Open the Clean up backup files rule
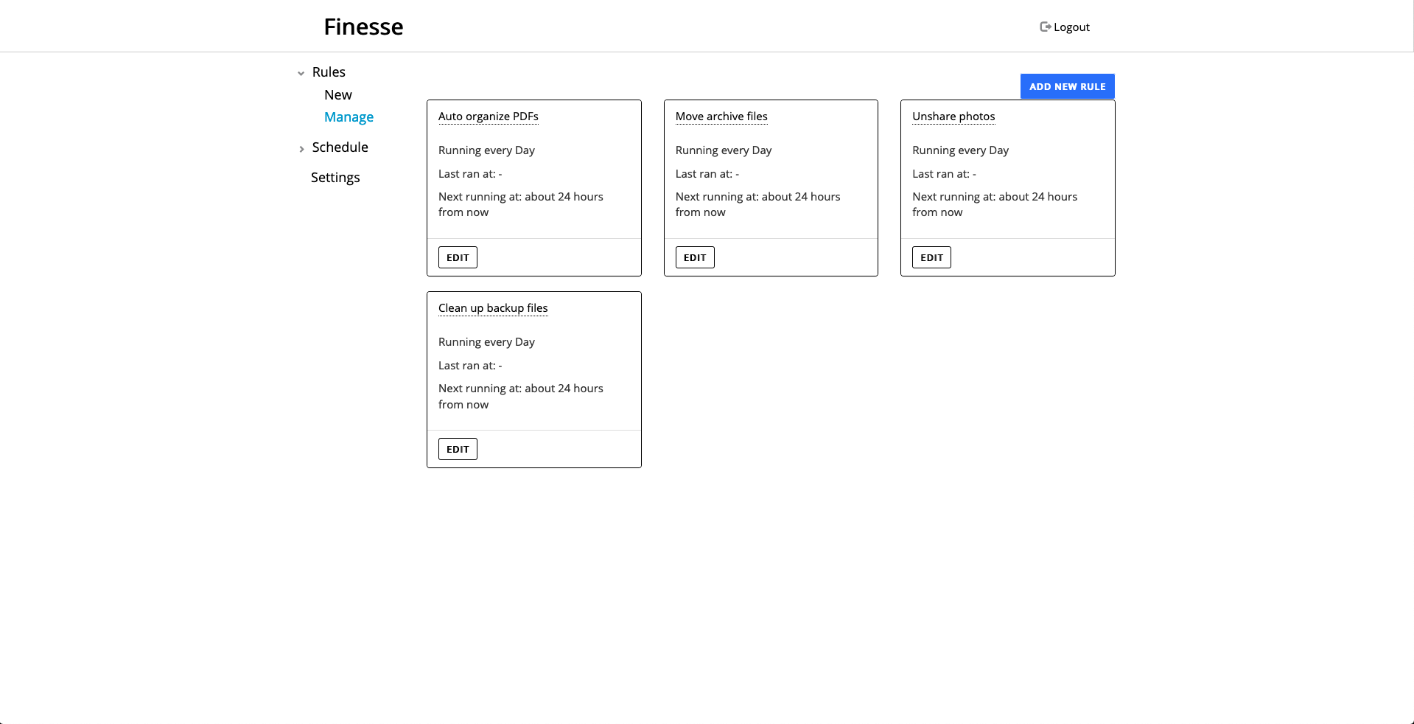Image resolution: width=1414 pixels, height=724 pixels. click(x=493, y=308)
